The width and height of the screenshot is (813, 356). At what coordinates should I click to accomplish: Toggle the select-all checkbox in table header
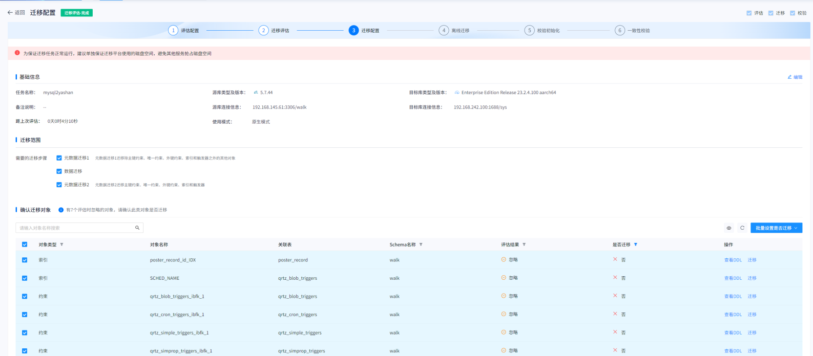tap(25, 244)
